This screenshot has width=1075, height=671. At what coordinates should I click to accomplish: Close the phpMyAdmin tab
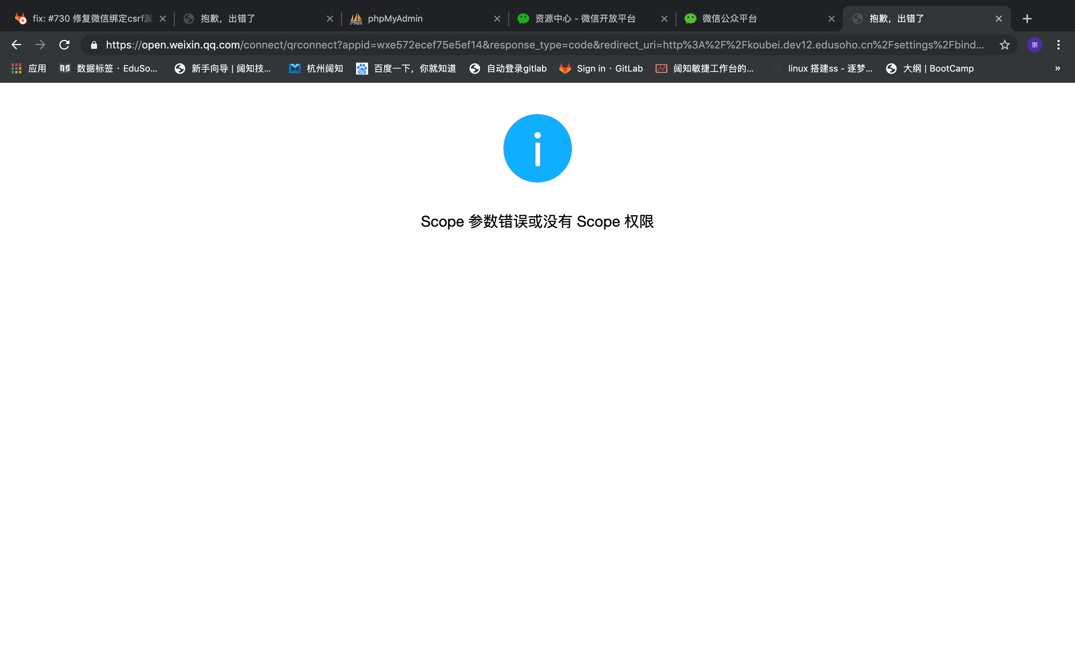pos(497,19)
